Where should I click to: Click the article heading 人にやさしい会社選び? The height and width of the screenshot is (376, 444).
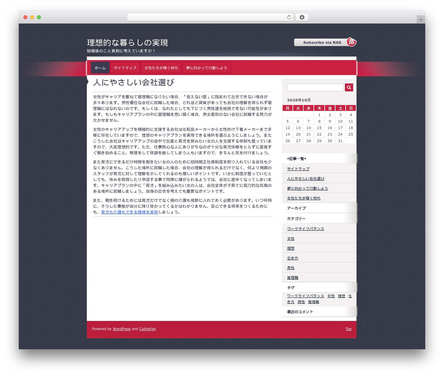(134, 83)
